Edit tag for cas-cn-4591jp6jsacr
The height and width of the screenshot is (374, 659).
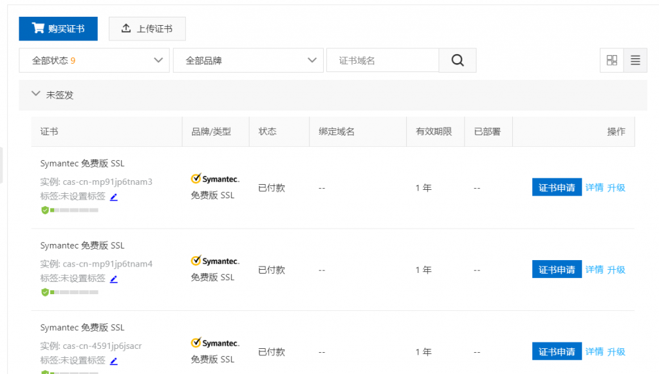(x=113, y=360)
